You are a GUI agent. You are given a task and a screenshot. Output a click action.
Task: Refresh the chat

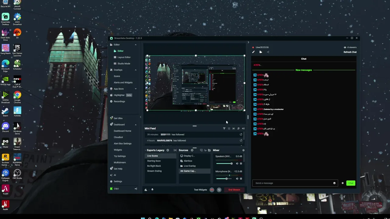tap(350, 52)
